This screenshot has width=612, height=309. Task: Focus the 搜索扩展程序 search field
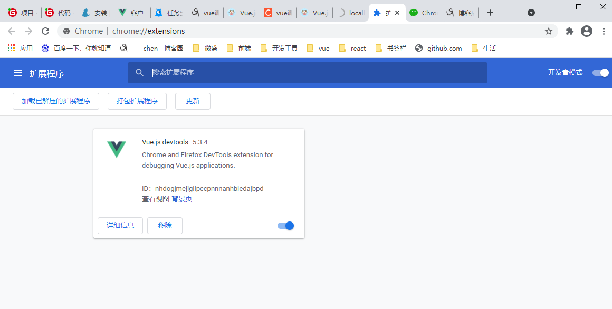[308, 73]
